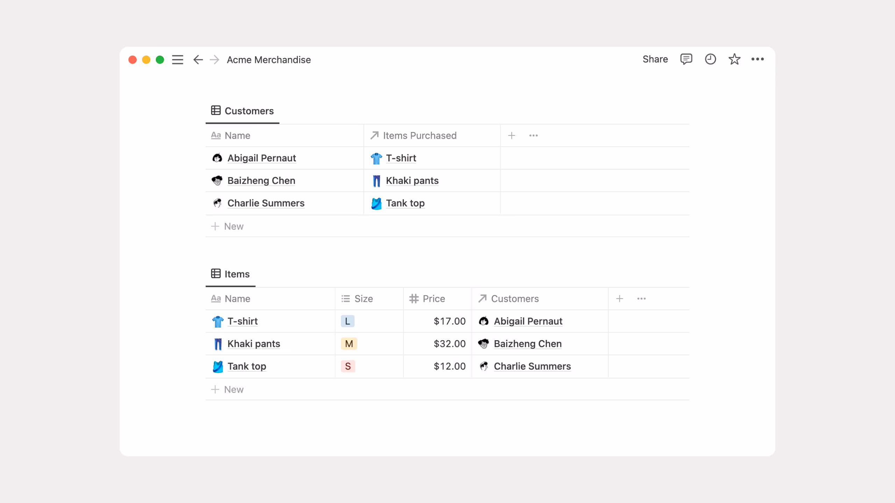The width and height of the screenshot is (895, 503).
Task: Click the T-shirt emoji in the Customers table
Action: [x=375, y=158]
